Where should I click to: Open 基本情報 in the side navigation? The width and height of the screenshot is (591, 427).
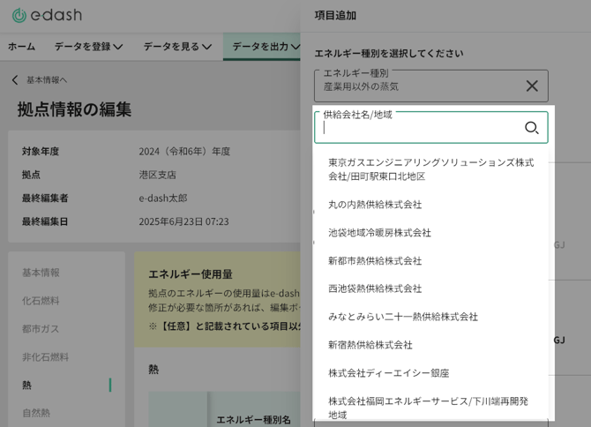click(x=41, y=273)
